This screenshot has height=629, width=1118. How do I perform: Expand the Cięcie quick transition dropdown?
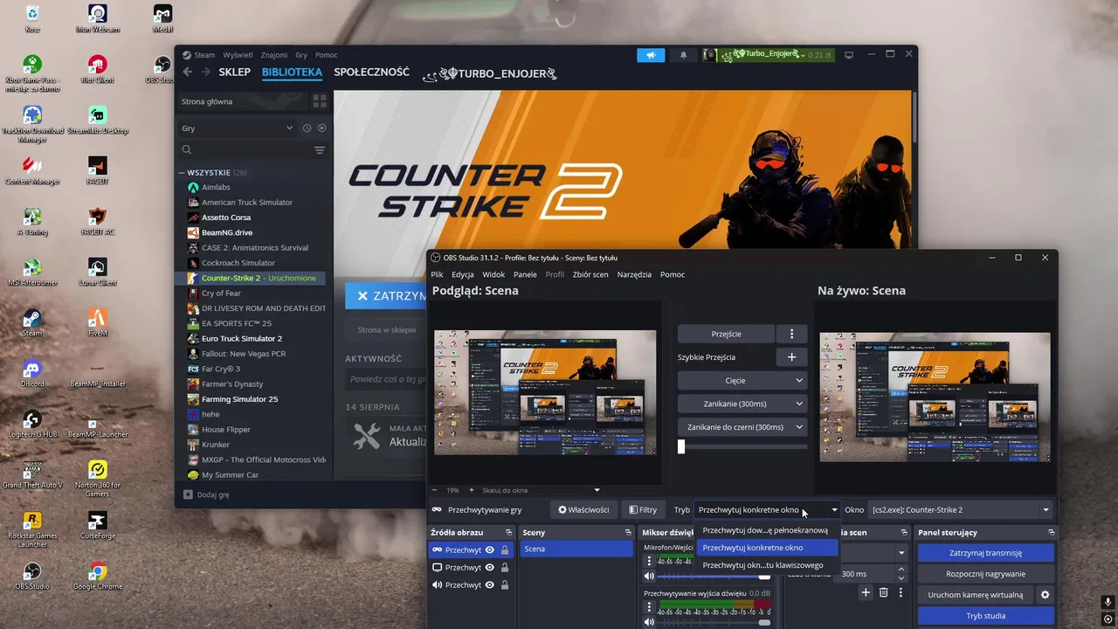742,381
